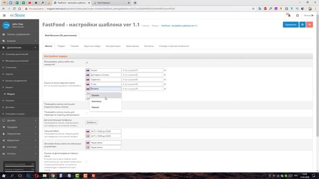The width and height of the screenshot is (319, 179).
Task: Delete the О нас menu link row
Action: point(165,84)
